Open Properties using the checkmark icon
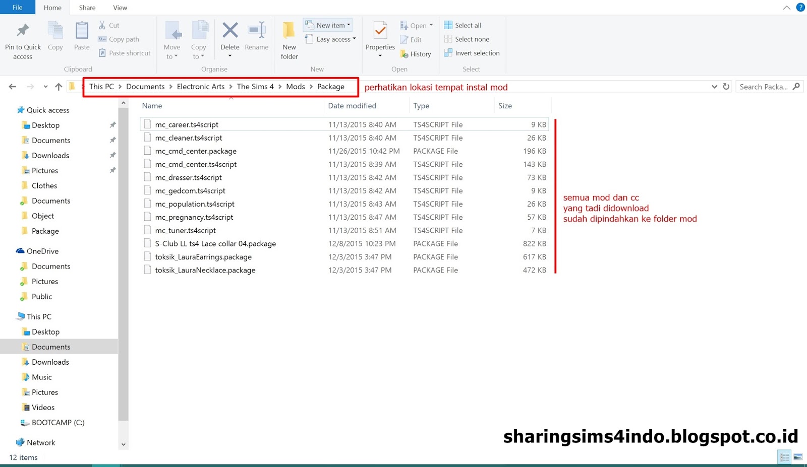The height and width of the screenshot is (467, 807). click(380, 31)
